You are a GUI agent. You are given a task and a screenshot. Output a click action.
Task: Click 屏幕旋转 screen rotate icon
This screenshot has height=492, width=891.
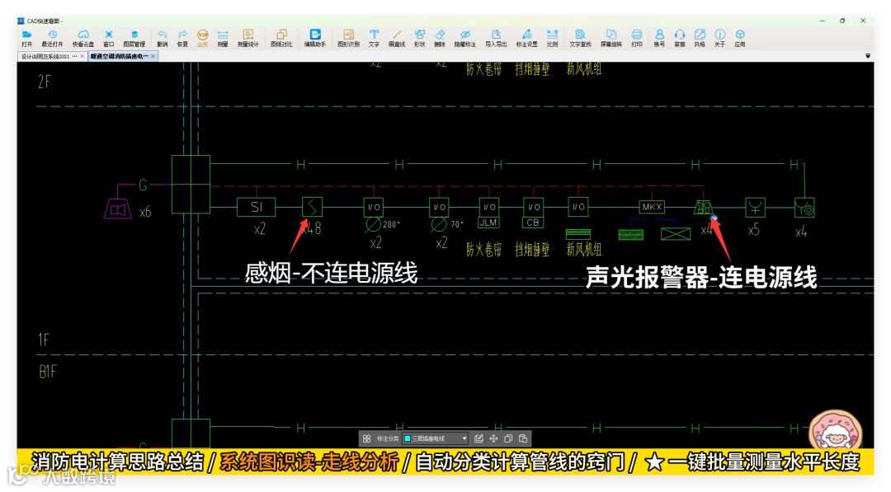point(610,38)
